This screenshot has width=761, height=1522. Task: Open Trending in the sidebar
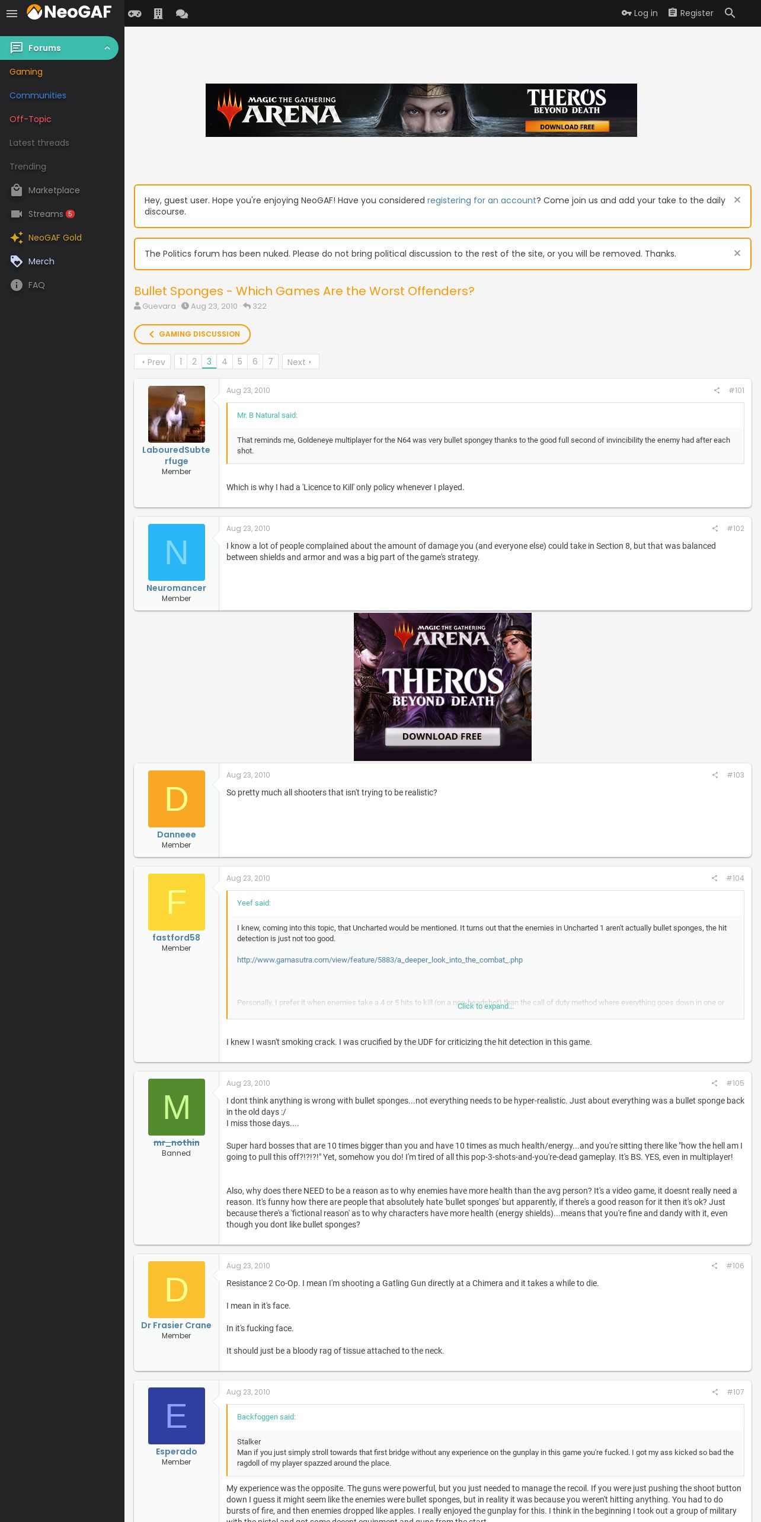pyautogui.click(x=28, y=167)
